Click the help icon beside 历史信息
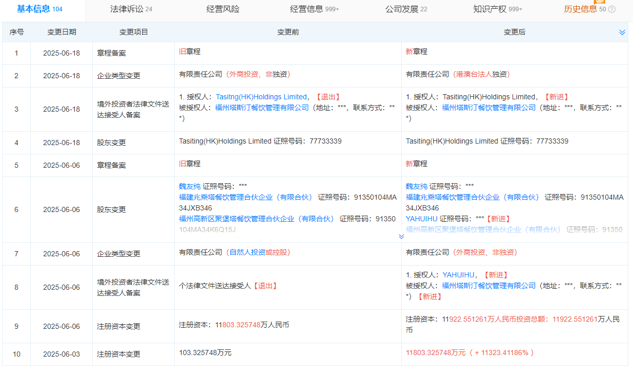Image resolution: width=633 pixels, height=370 pixels. pos(612,9)
